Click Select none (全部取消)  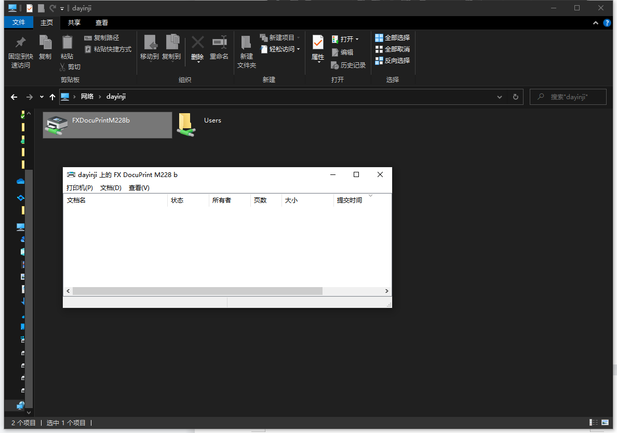(392, 49)
